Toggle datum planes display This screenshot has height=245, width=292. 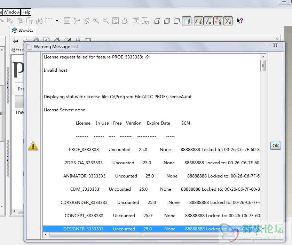pyautogui.click(x=199, y=21)
